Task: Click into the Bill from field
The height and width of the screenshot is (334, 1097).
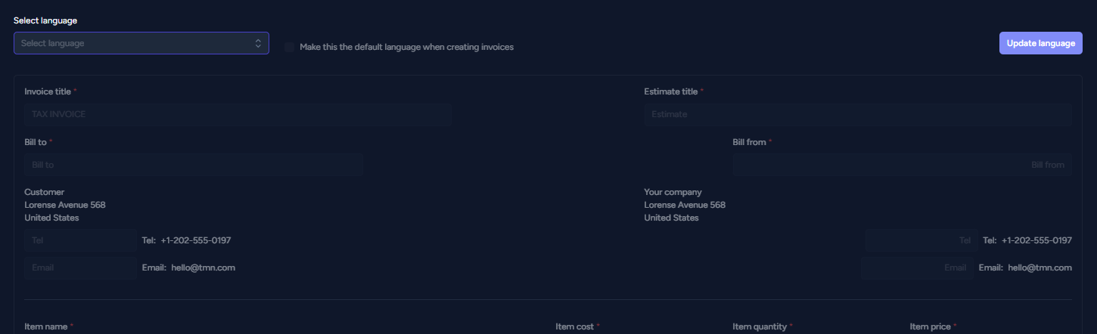Action: (x=902, y=165)
